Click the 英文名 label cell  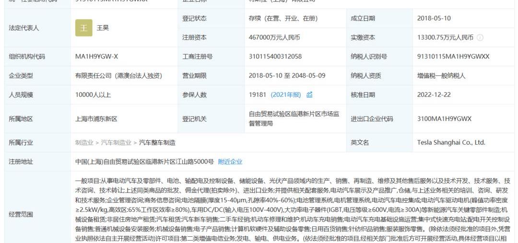(379, 143)
